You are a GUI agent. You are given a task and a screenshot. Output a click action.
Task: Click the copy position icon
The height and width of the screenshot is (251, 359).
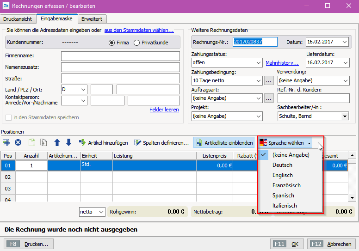(32, 143)
